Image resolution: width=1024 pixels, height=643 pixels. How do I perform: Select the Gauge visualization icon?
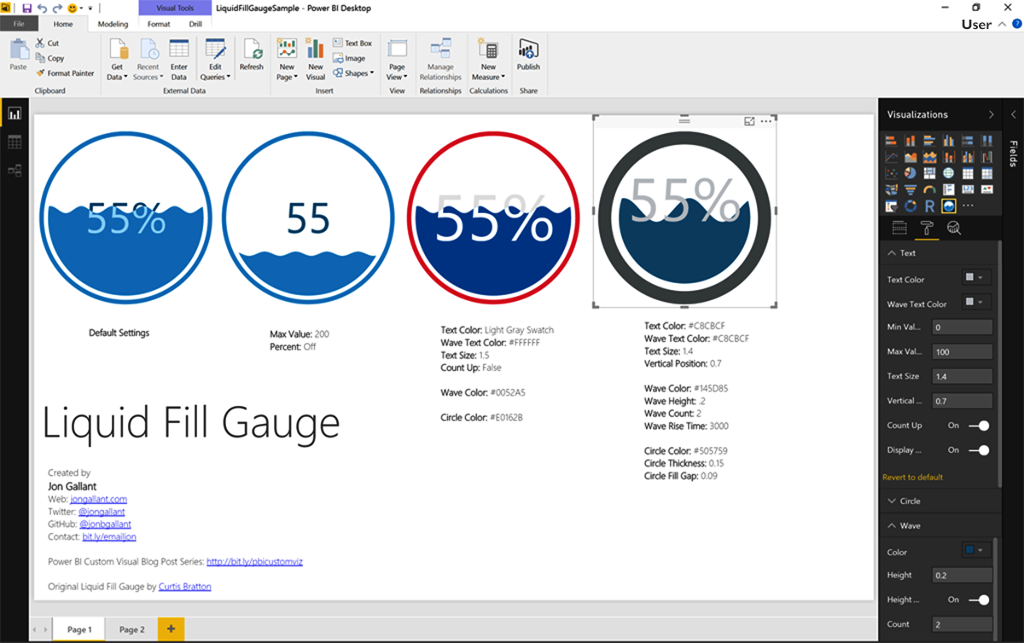929,189
